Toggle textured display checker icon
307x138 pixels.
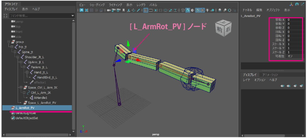202,10
